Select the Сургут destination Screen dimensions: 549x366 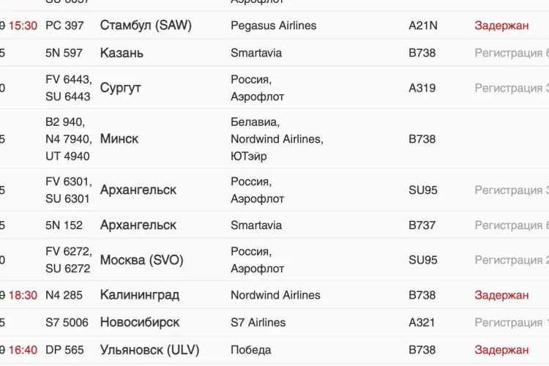120,88
